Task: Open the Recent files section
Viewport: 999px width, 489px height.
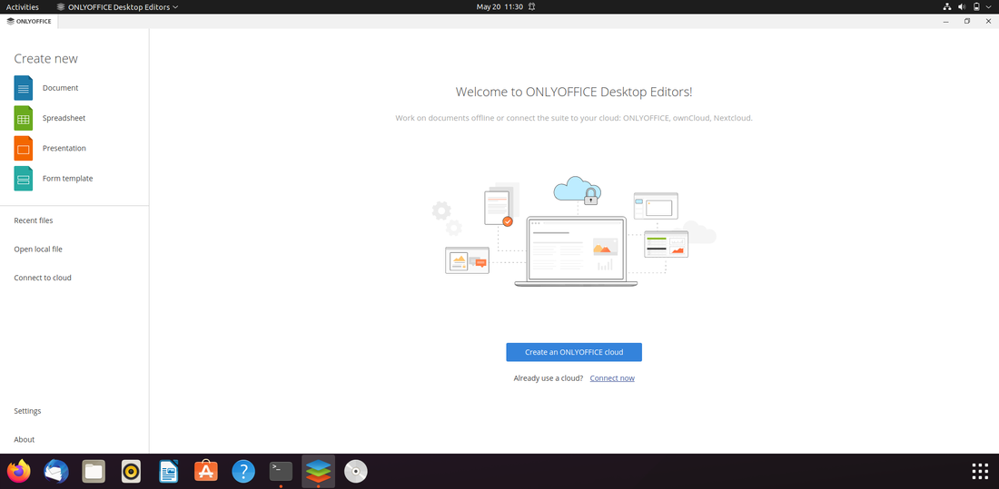Action: coord(33,220)
